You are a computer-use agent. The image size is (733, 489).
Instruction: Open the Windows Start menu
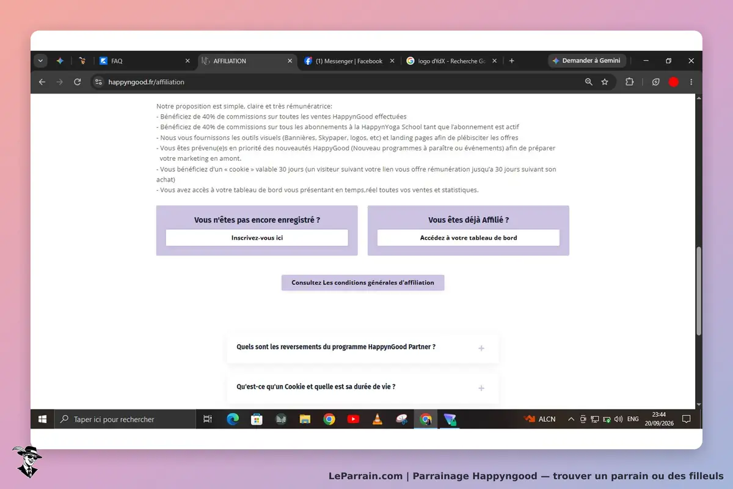[43, 419]
